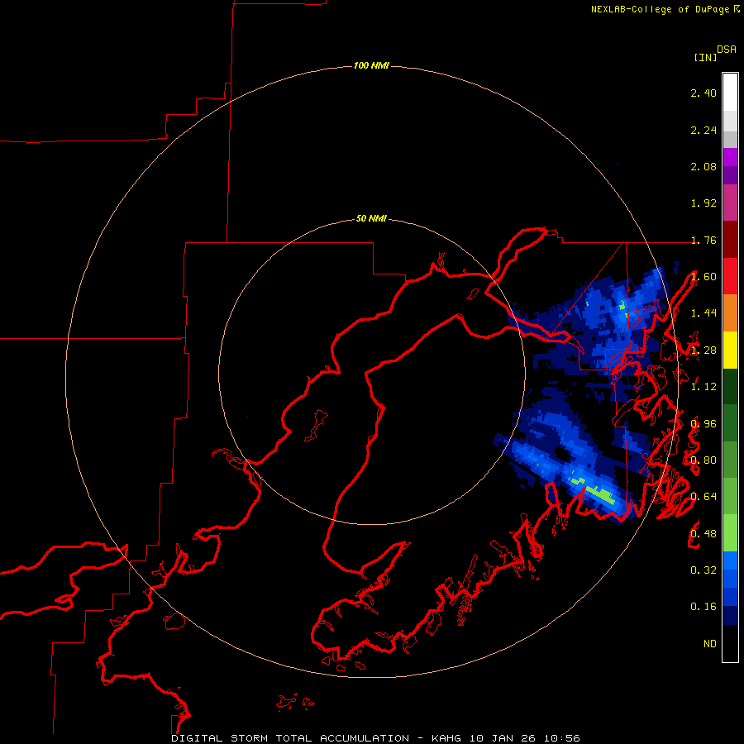The image size is (744, 744).
Task: Click the 0.80 legend value
Action: [703, 460]
